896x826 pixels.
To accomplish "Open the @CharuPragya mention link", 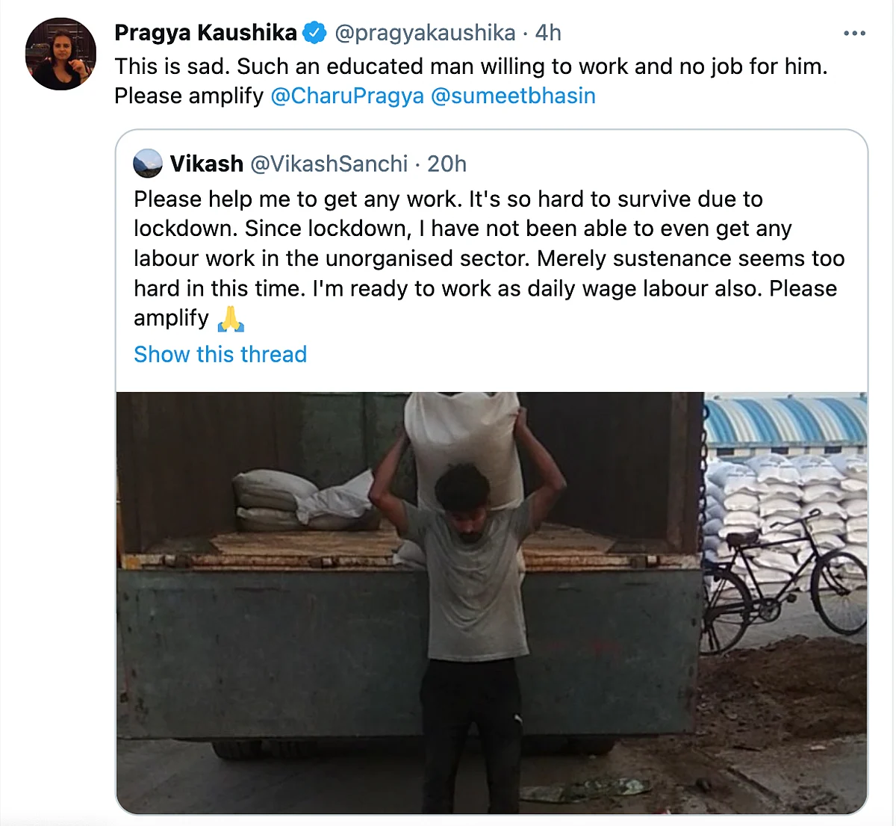I will 347,96.
